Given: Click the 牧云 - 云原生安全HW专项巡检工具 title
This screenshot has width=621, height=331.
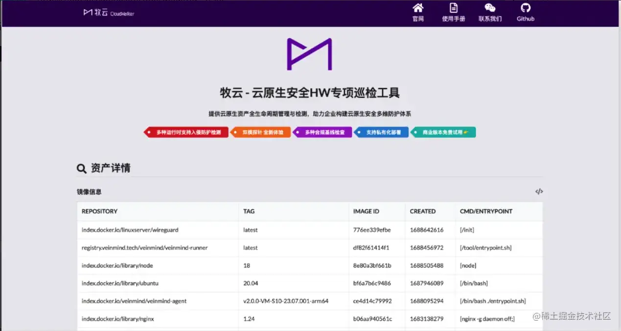Looking at the screenshot, I should 310,92.
